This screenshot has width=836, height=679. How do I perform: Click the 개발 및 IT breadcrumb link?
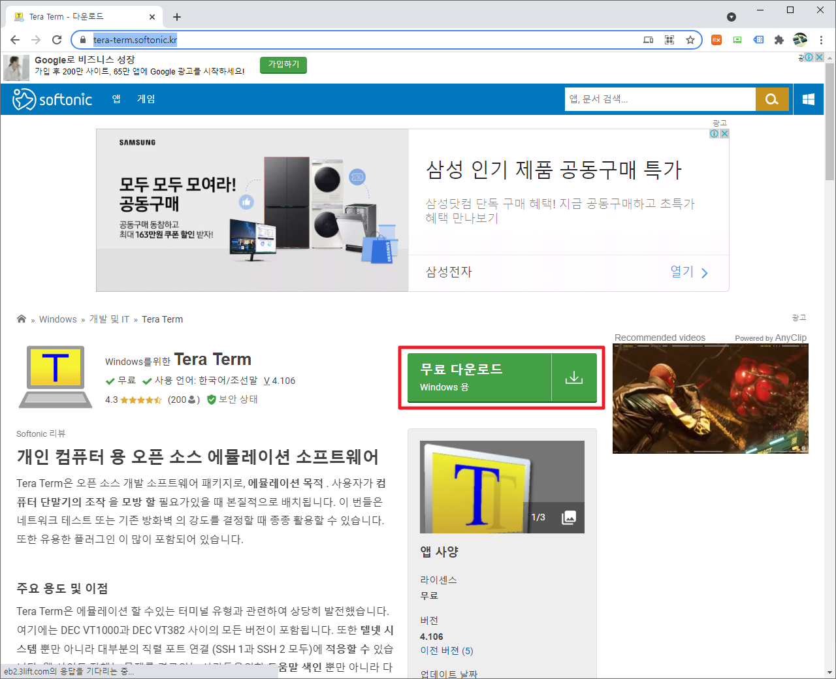tap(109, 319)
